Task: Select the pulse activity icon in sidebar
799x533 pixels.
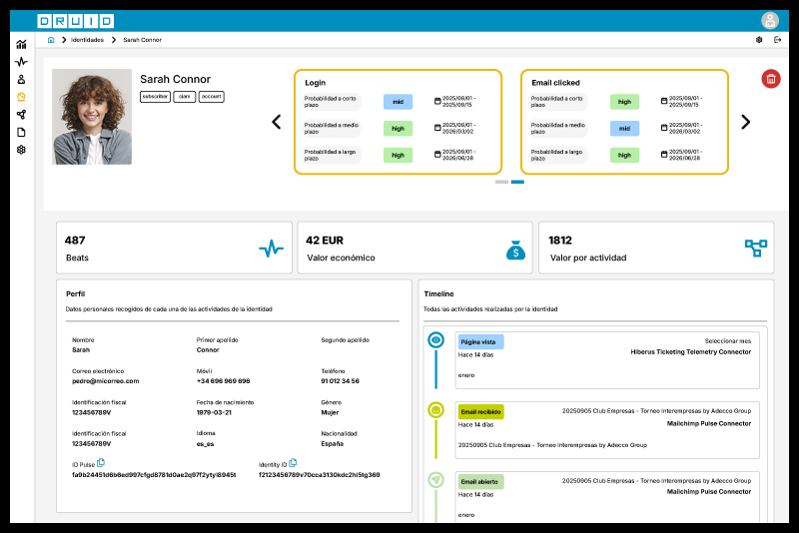Action: click(21, 62)
